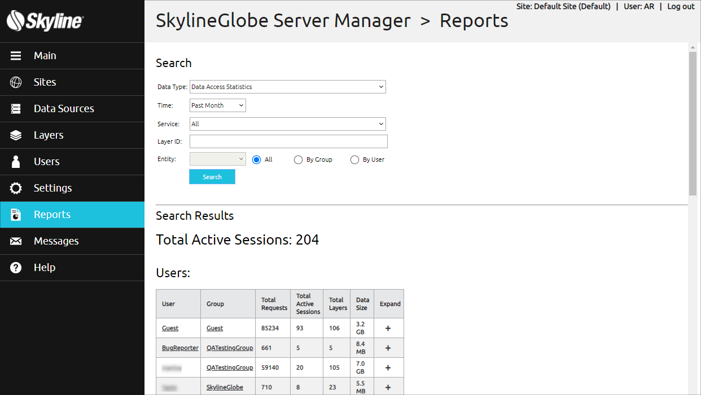Click the 3.2 GB data size cell

(362, 329)
